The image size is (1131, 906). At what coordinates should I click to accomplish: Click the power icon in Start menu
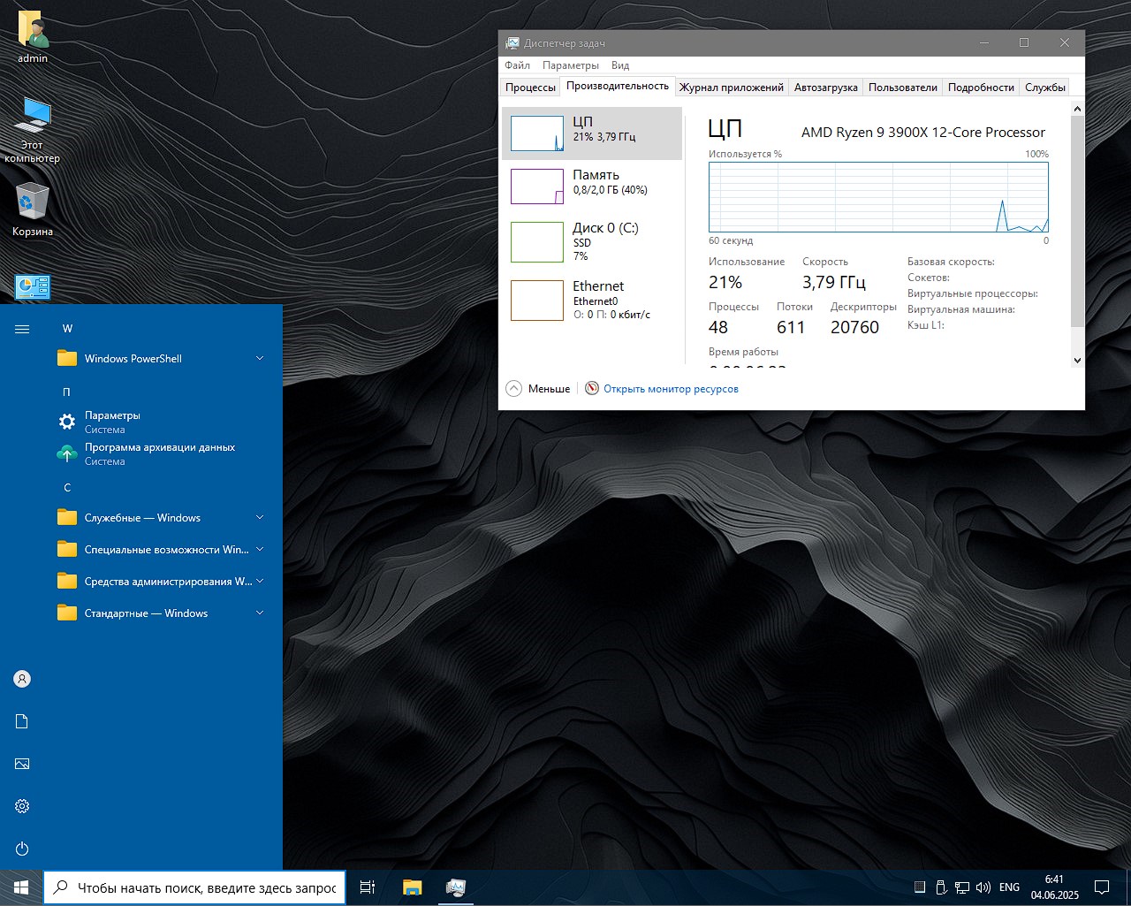pyautogui.click(x=22, y=849)
